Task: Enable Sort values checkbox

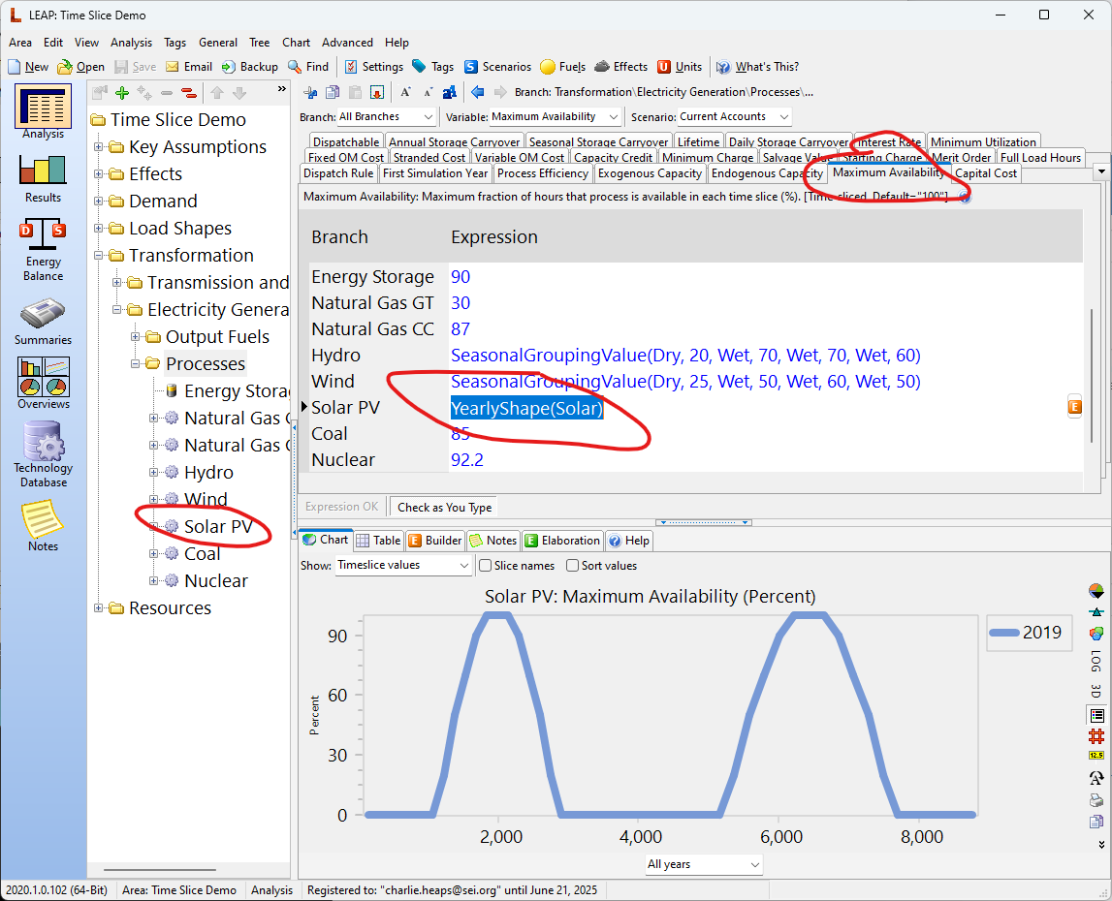Action: click(x=573, y=566)
